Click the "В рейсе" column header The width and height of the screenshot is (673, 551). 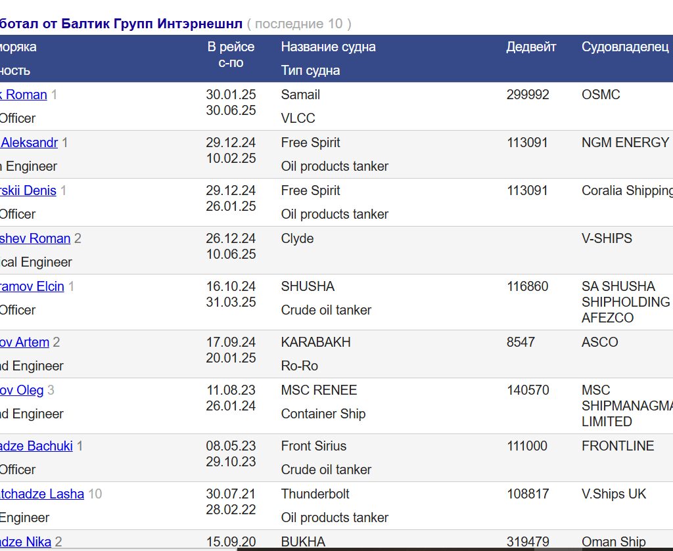click(231, 47)
